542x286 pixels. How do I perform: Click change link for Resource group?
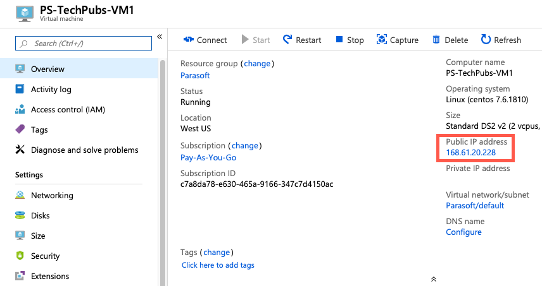257,64
